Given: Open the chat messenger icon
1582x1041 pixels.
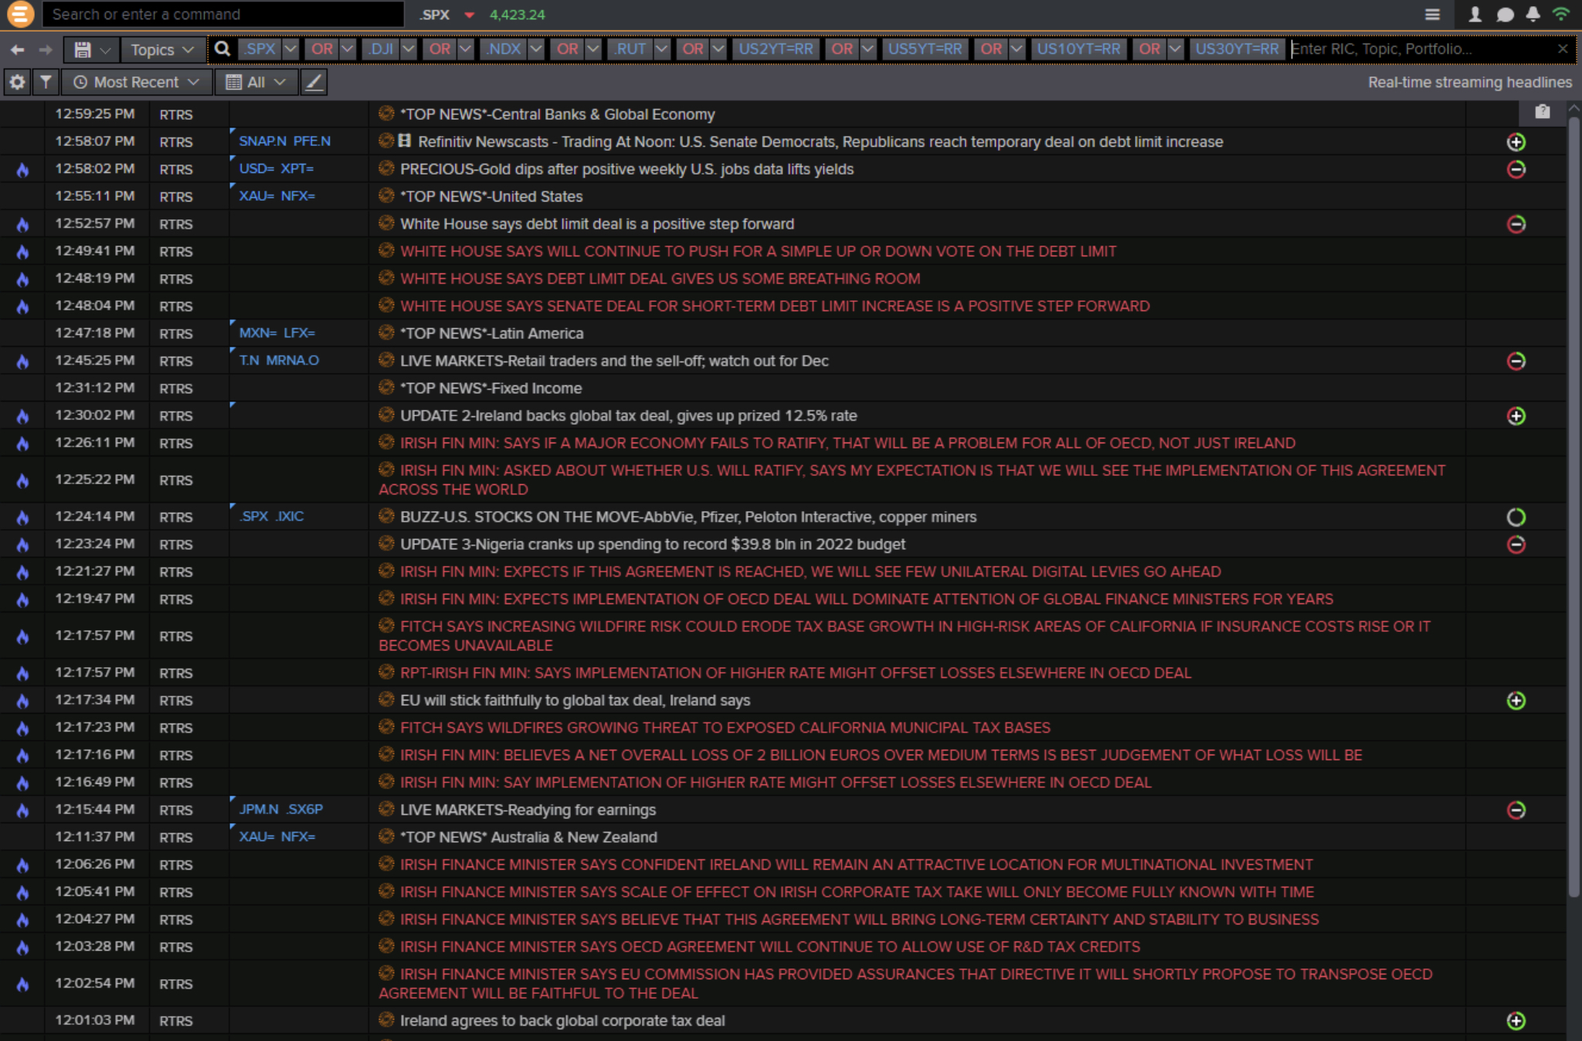Looking at the screenshot, I should point(1505,14).
